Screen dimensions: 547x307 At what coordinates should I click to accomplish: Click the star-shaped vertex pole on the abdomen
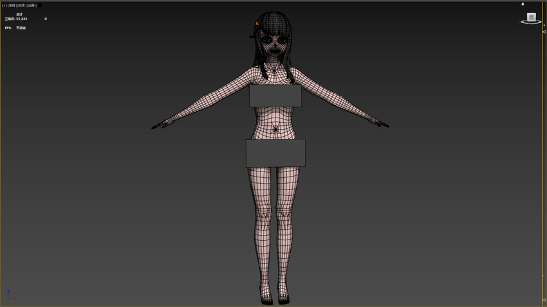pos(276,130)
